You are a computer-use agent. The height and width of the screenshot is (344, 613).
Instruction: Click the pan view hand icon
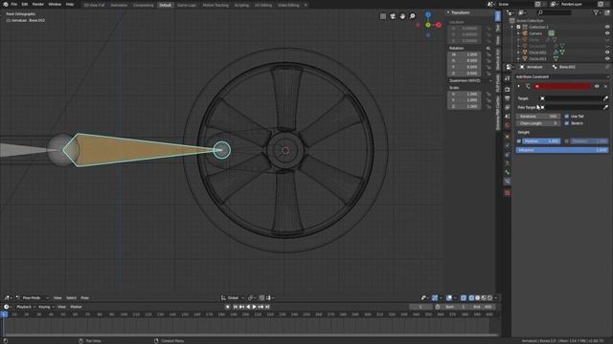(402, 16)
